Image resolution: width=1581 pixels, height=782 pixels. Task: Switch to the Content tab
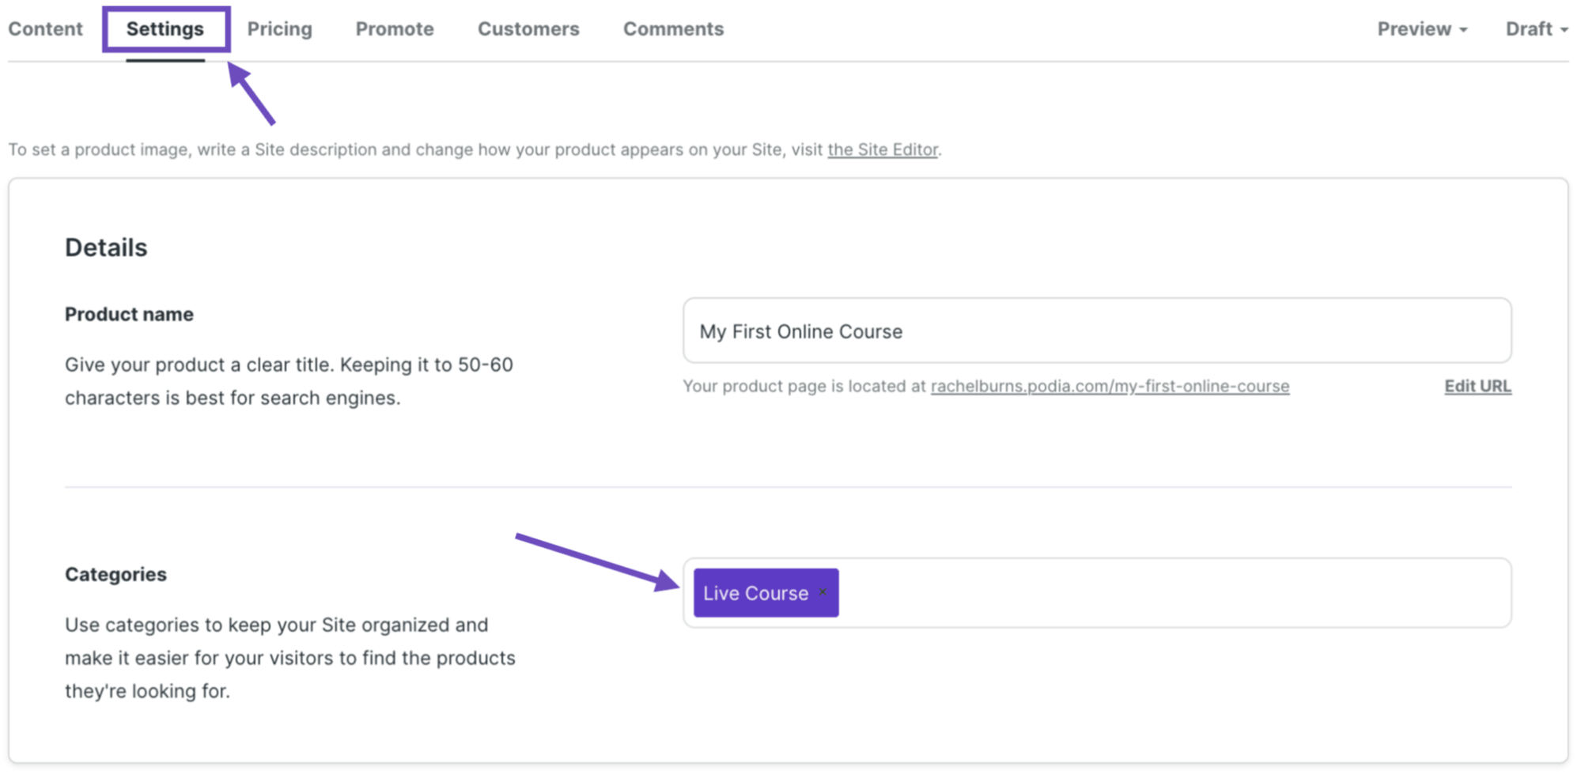coord(45,28)
